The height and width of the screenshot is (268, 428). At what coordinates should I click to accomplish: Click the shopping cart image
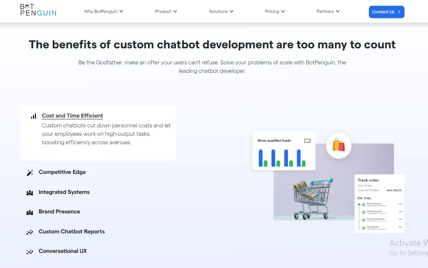(314, 198)
